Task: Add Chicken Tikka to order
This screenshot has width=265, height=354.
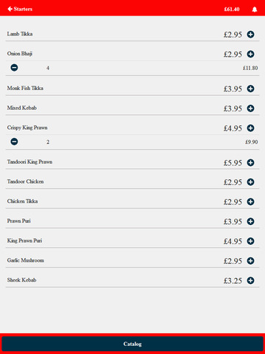Action: [250, 201]
